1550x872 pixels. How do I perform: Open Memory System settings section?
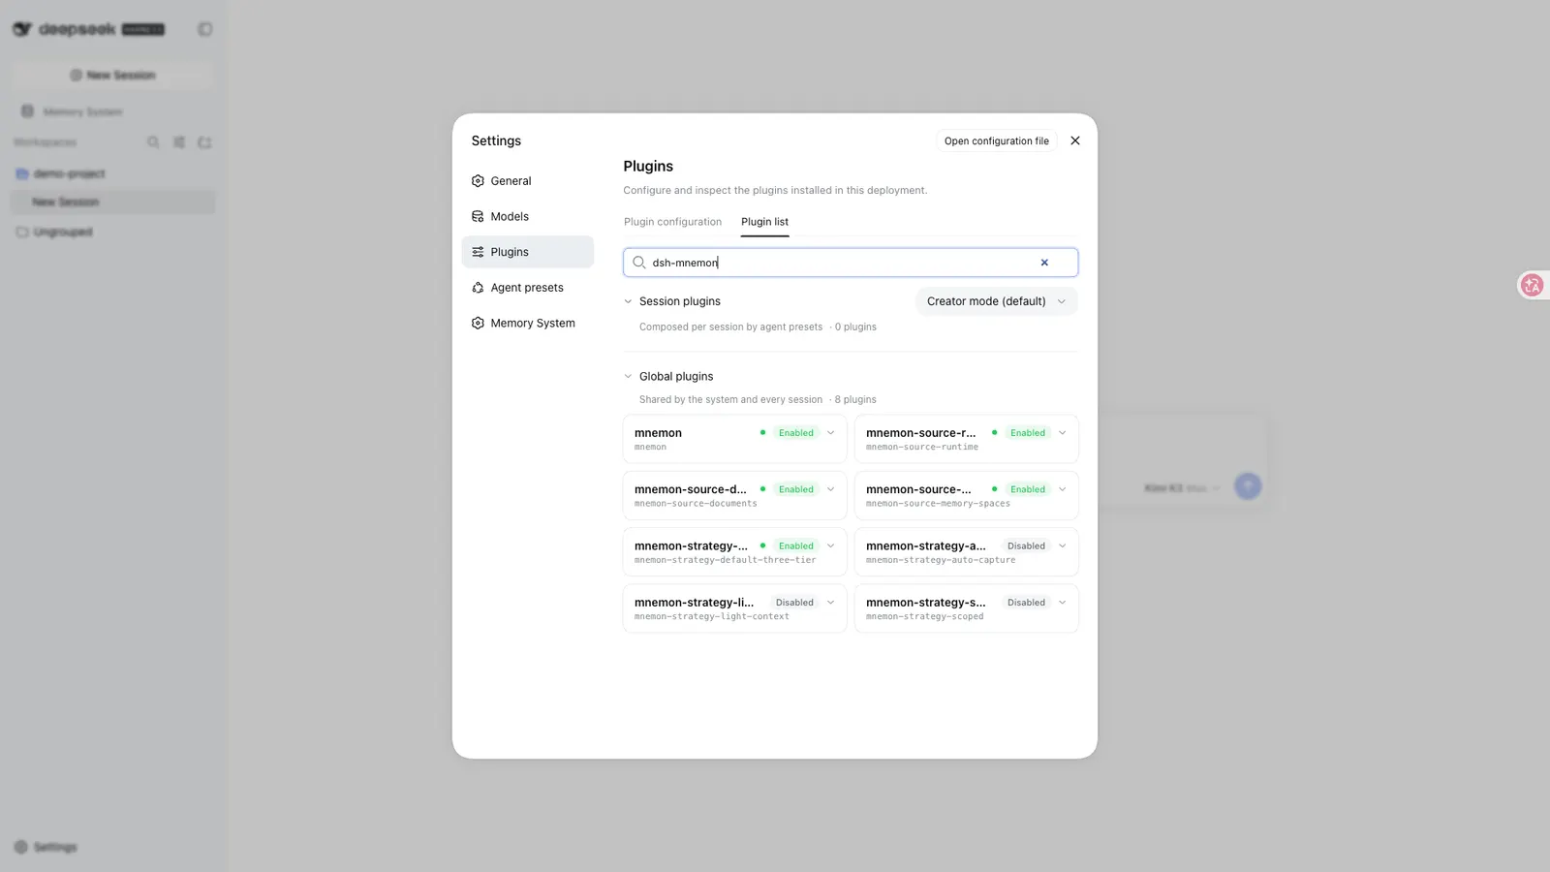coord(527,323)
